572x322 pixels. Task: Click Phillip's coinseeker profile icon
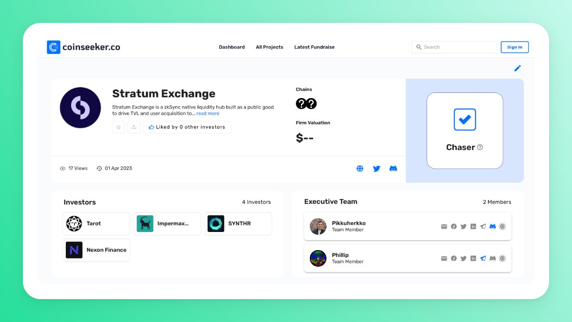pos(502,259)
